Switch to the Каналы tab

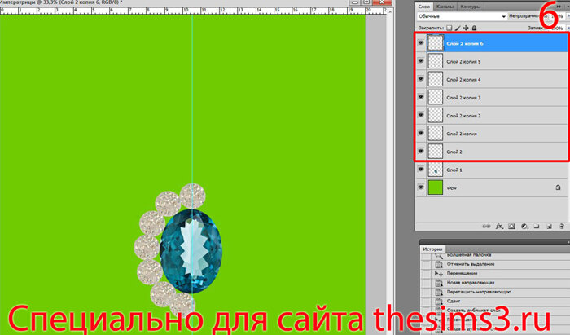[446, 5]
